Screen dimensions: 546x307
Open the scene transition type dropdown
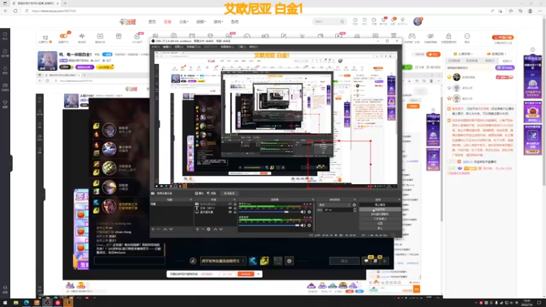(x=334, y=205)
